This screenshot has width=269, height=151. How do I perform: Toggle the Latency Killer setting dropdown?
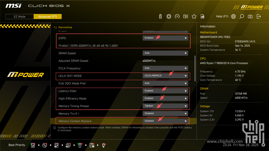[165, 91]
